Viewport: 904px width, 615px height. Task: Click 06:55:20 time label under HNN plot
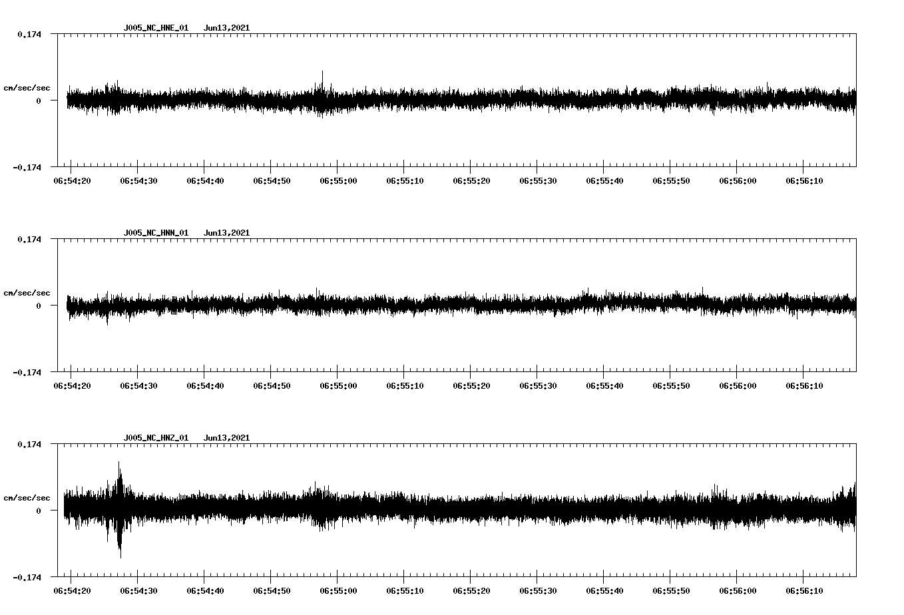pos(471,385)
